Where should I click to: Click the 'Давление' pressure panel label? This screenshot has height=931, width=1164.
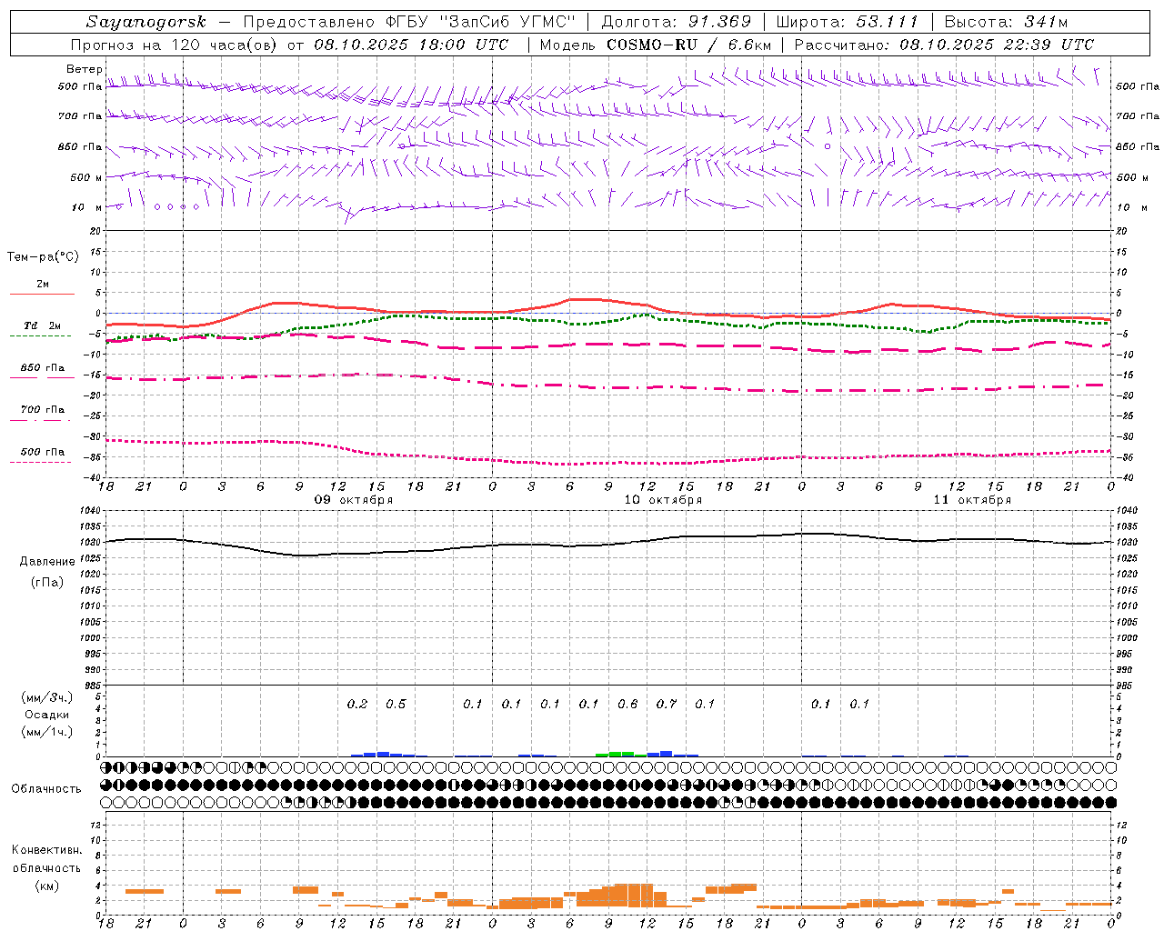[47, 562]
